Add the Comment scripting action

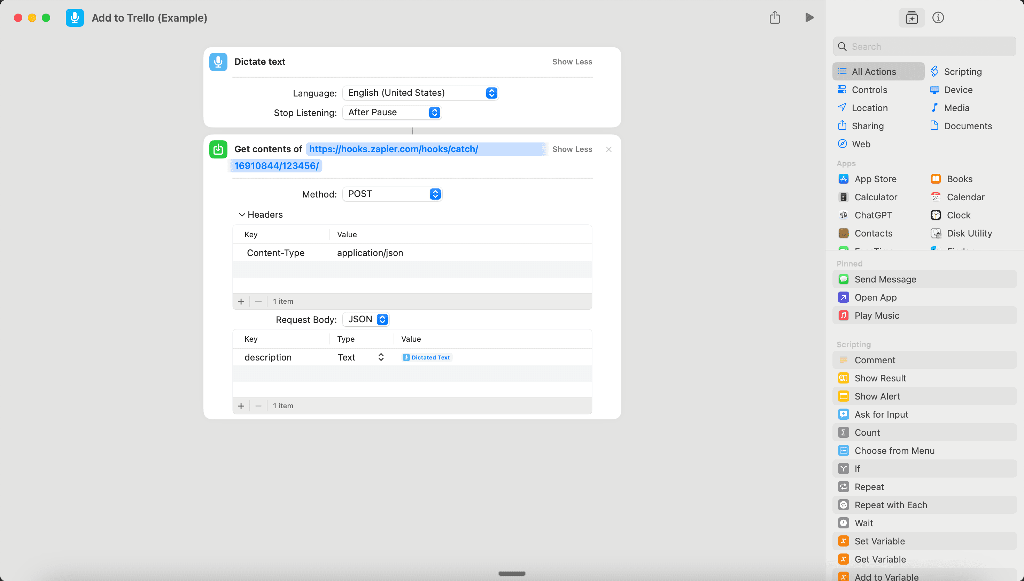point(924,360)
